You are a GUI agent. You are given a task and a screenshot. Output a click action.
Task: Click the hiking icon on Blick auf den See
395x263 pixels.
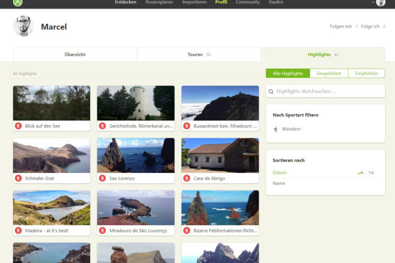tap(18, 126)
